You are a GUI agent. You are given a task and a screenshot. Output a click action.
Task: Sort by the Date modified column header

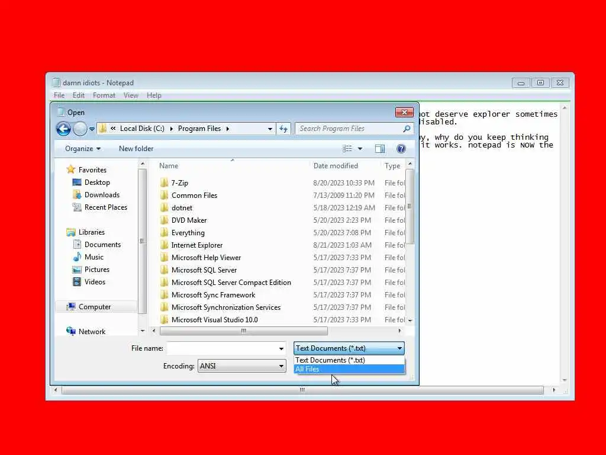pyautogui.click(x=336, y=166)
